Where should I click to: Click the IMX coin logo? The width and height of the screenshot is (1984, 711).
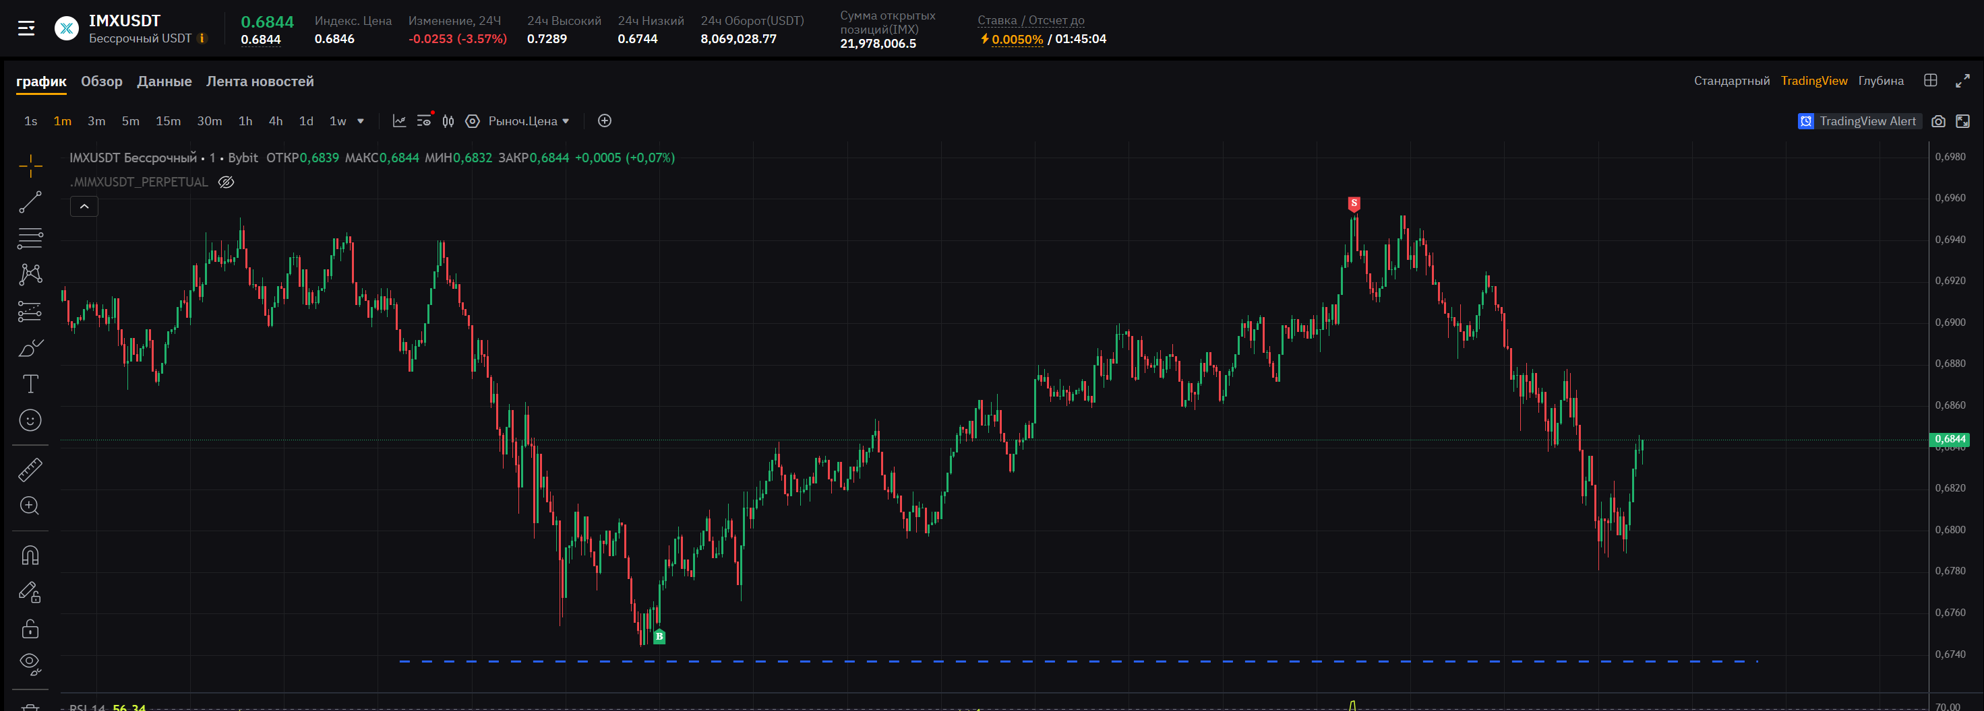pyautogui.click(x=66, y=28)
